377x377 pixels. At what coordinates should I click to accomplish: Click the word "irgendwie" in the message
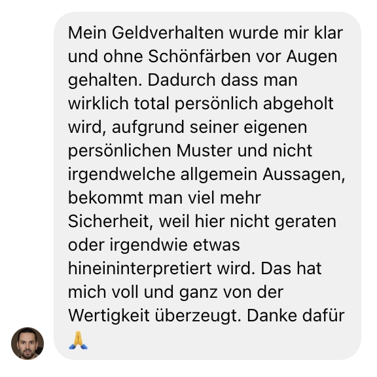point(149,245)
